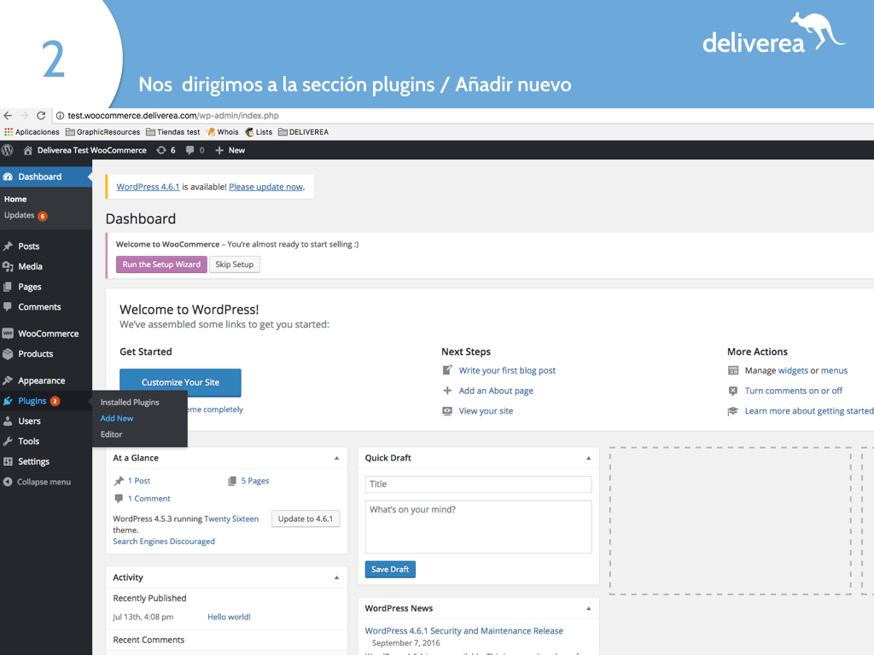The image size is (874, 655).
Task: Click the Twenty Sixteen theme link
Action: pos(231,519)
